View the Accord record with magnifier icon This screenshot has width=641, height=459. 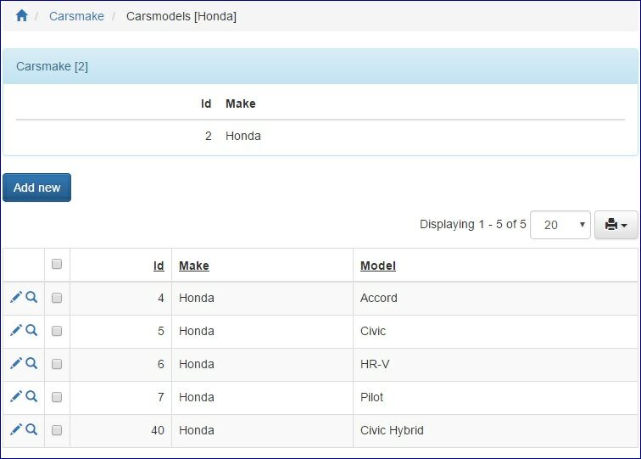tap(31, 297)
